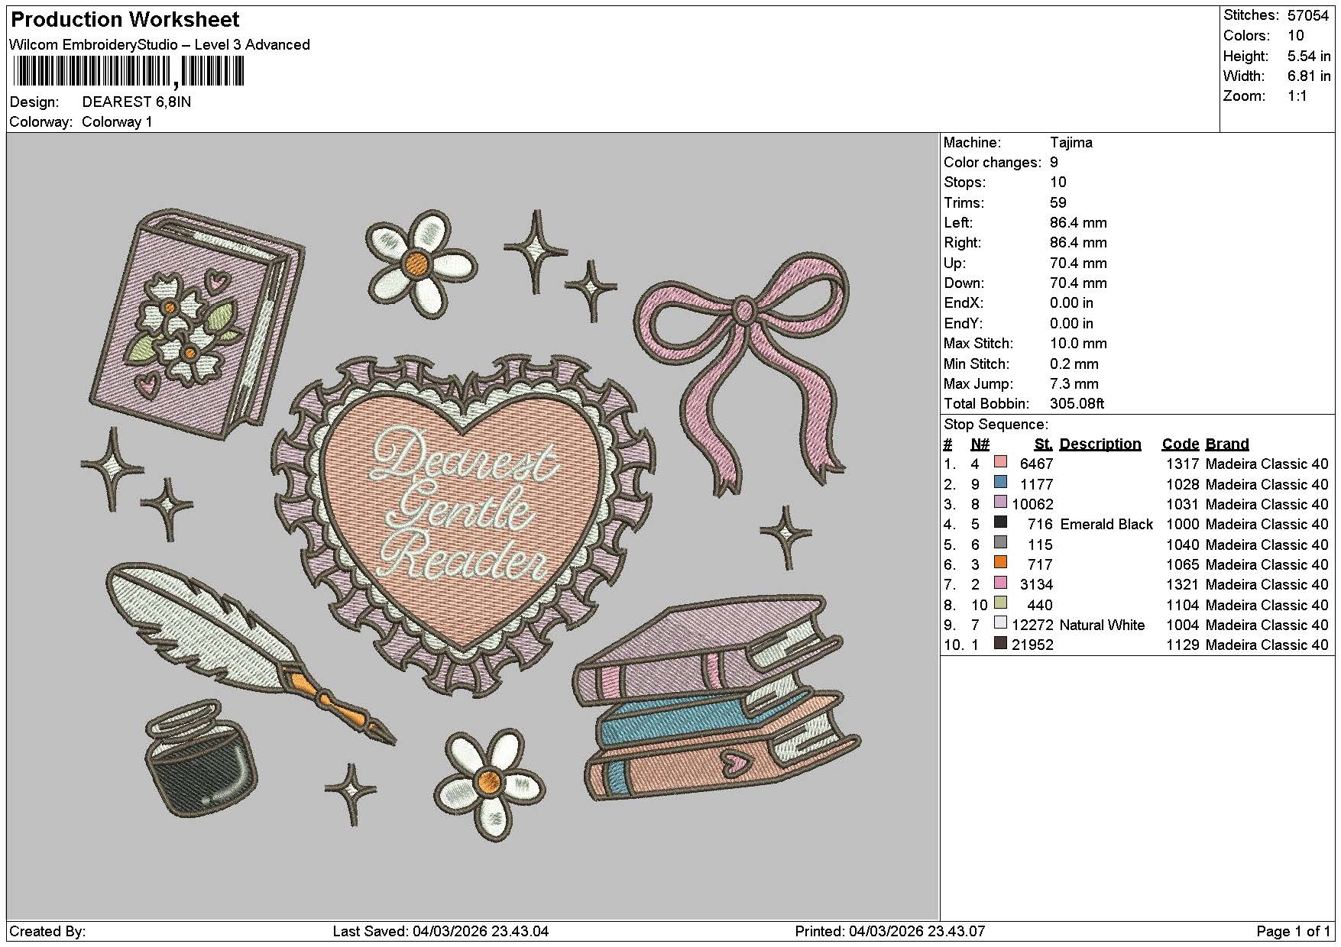Select the lilac swatch for code 1031
The image size is (1341, 947).
tap(1000, 503)
